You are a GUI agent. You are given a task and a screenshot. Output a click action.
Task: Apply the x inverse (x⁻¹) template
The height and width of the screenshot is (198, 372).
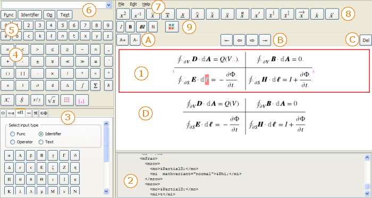[138, 14]
